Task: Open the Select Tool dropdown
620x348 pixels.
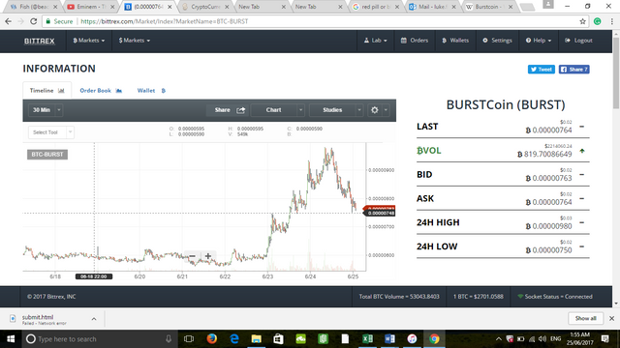Action: click(51, 132)
